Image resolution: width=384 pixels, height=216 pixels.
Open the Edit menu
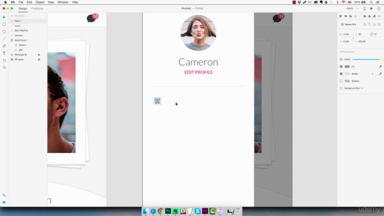tap(29, 2)
